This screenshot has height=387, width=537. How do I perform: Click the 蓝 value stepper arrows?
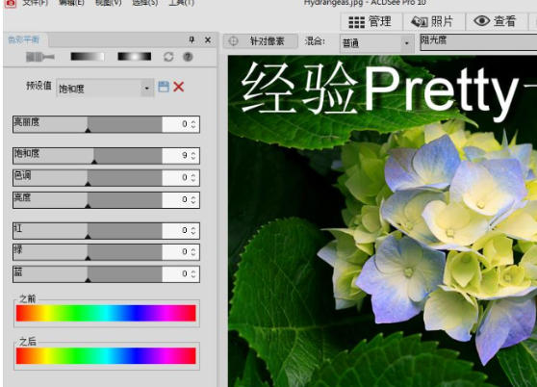pyautogui.click(x=193, y=274)
